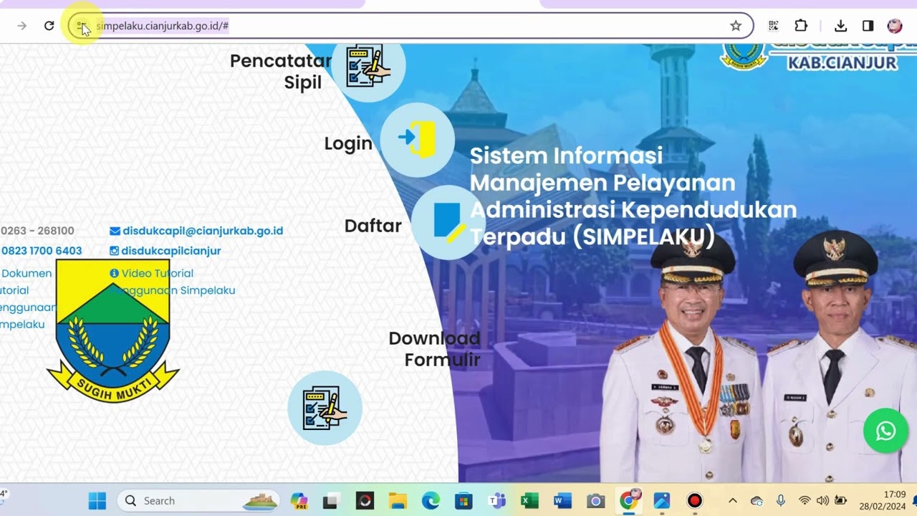Click the Login text label
Image resolution: width=917 pixels, height=516 pixels.
(x=348, y=143)
